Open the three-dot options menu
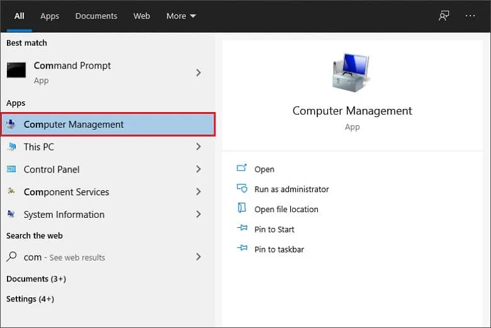The height and width of the screenshot is (328, 491). pyautogui.click(x=470, y=16)
